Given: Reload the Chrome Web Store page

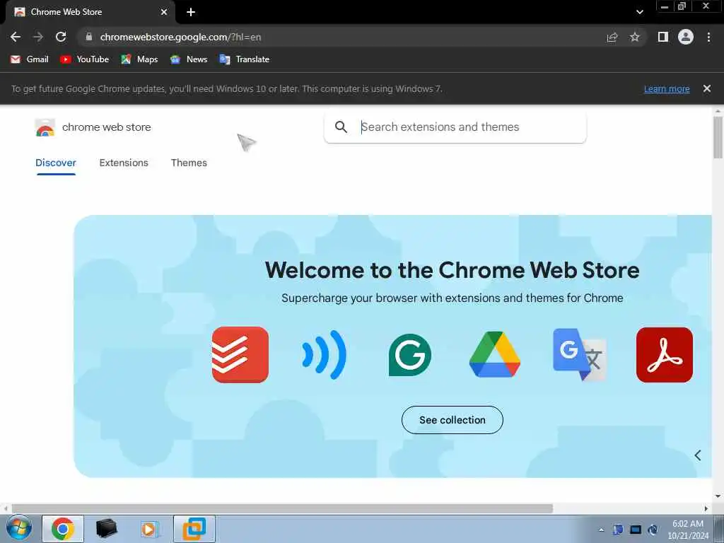Looking at the screenshot, I should click(61, 37).
